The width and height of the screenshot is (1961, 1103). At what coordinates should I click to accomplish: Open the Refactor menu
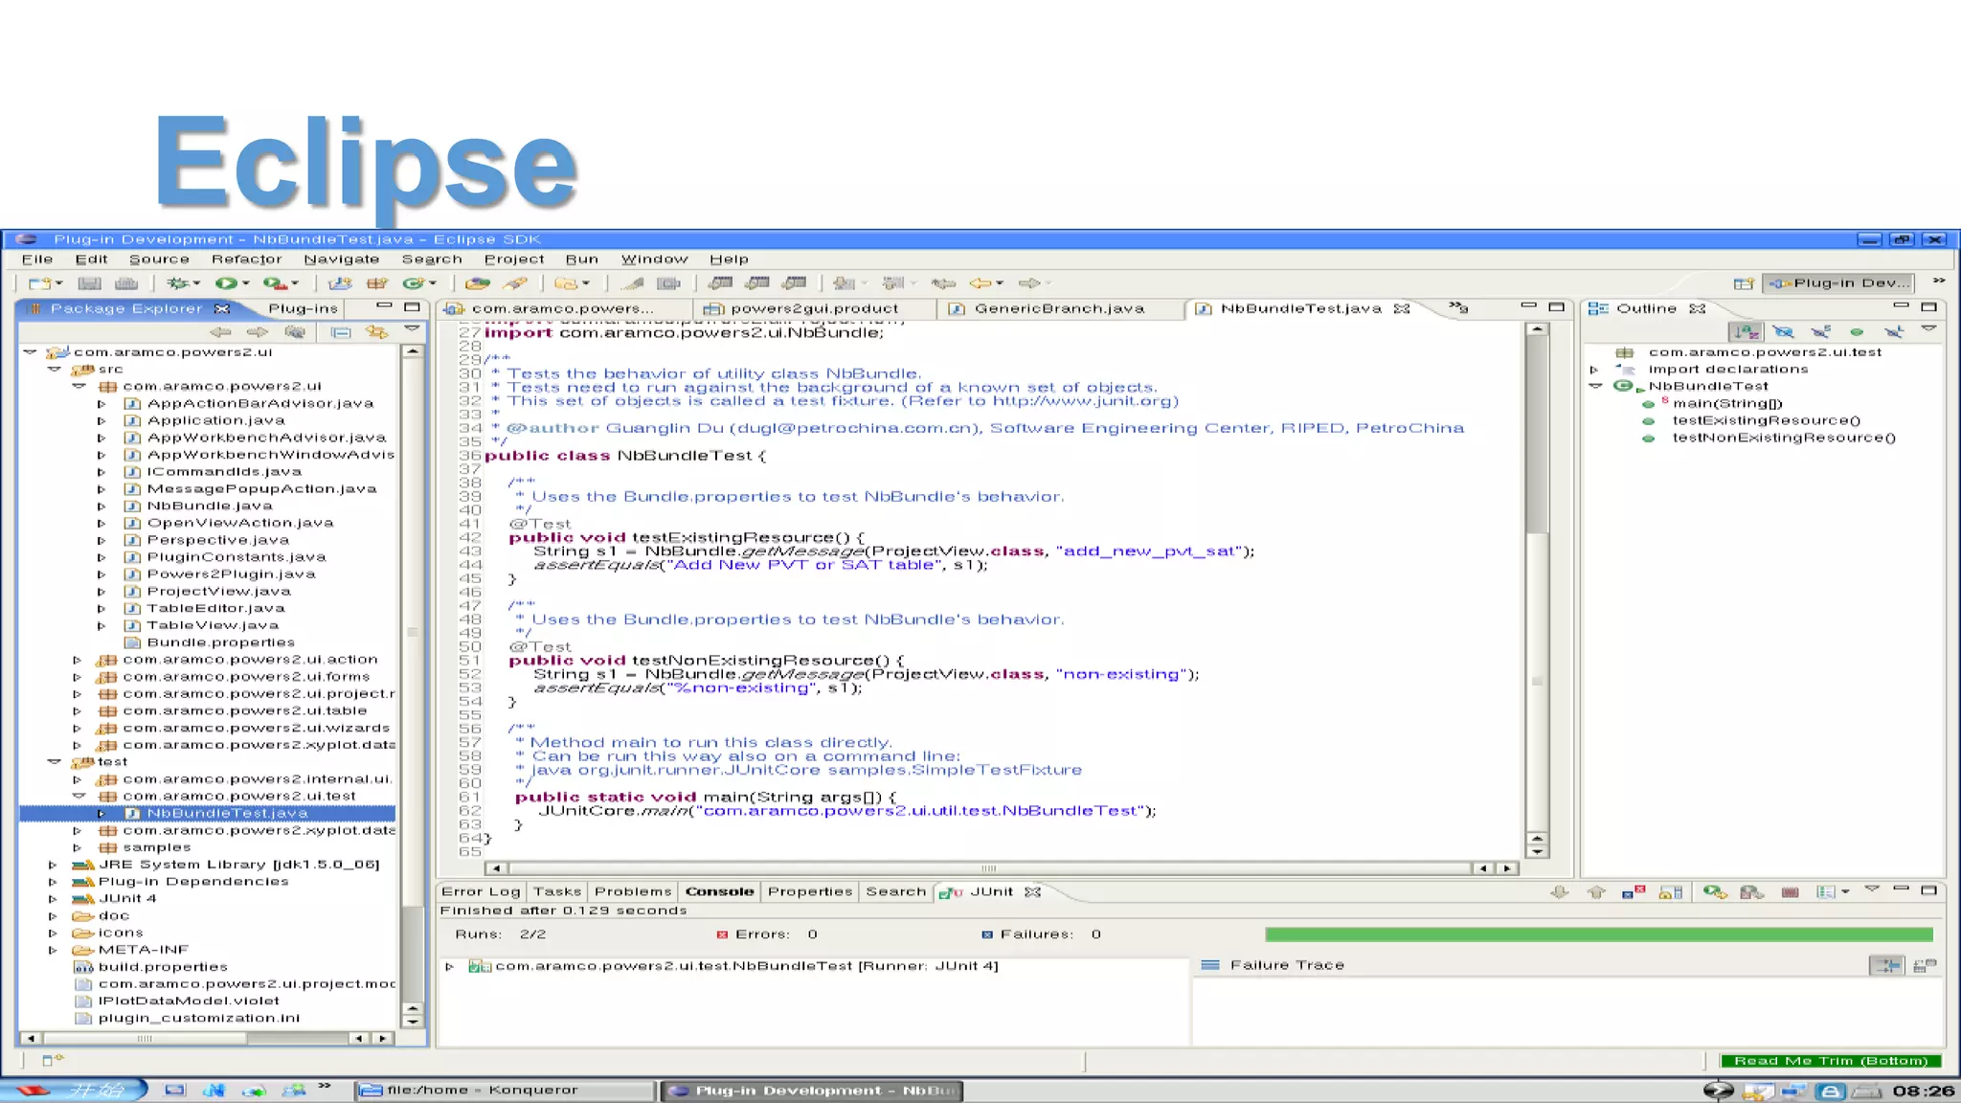(246, 259)
